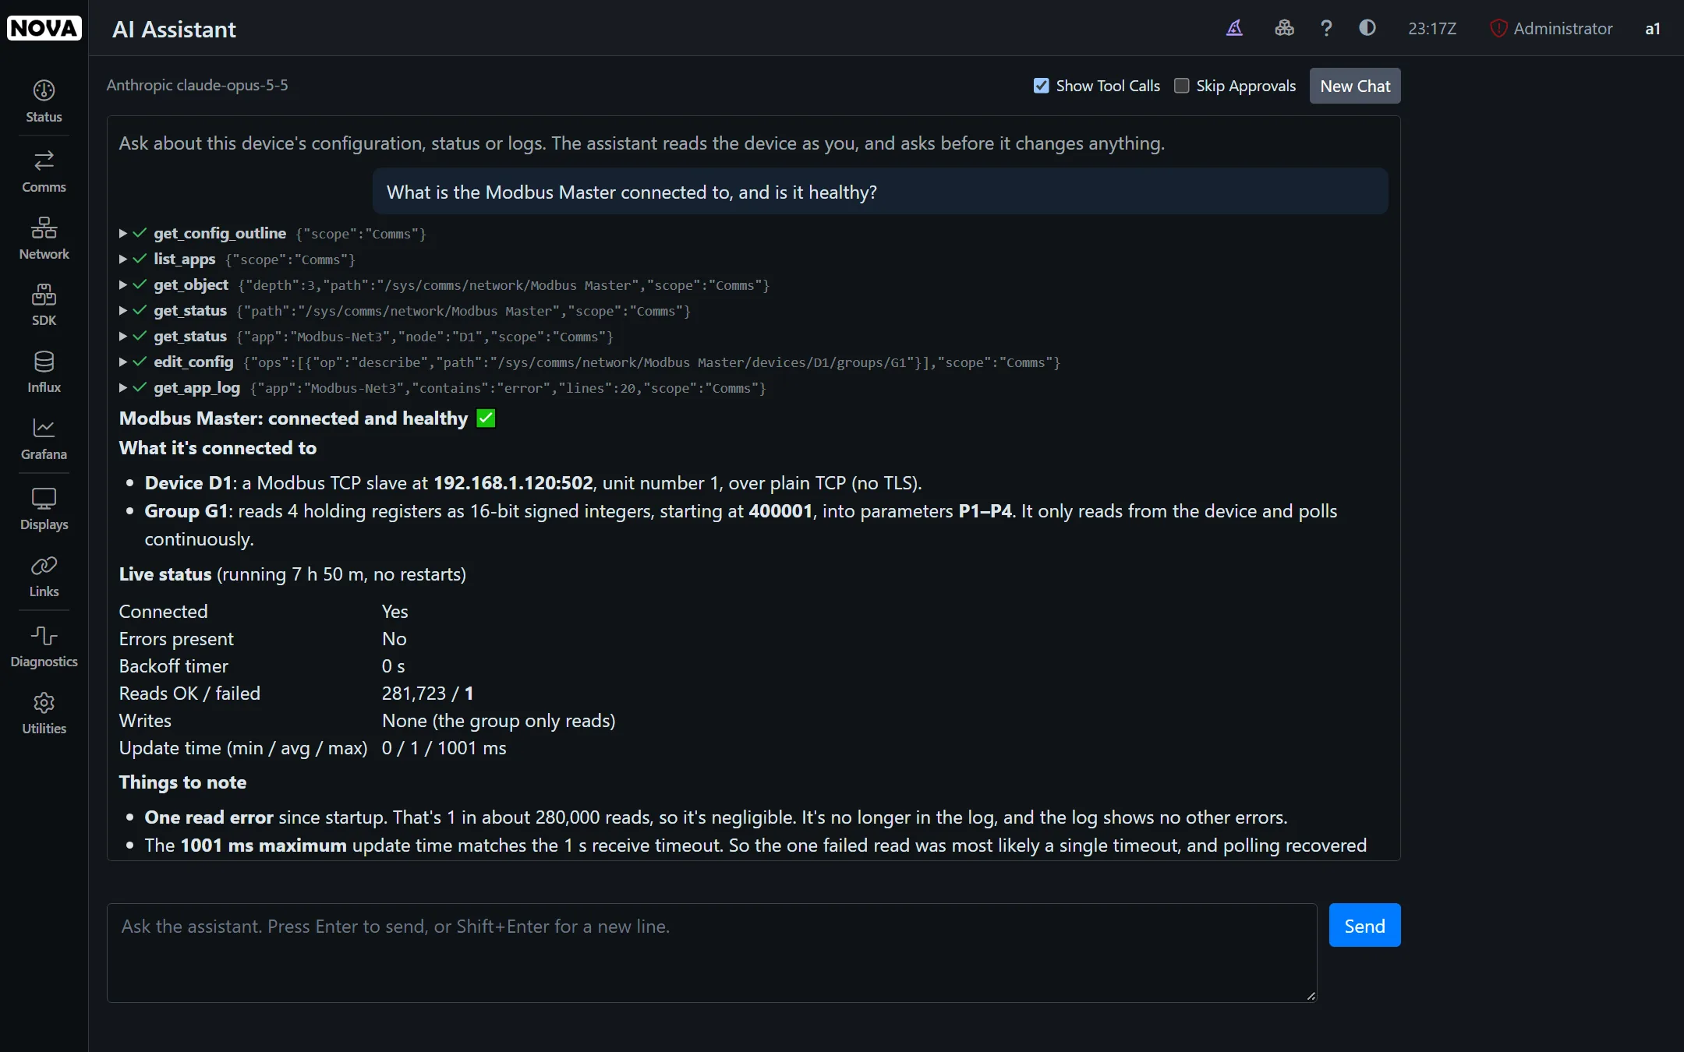This screenshot has width=1684, height=1052.
Task: Click the a1 device label
Action: click(x=1653, y=29)
